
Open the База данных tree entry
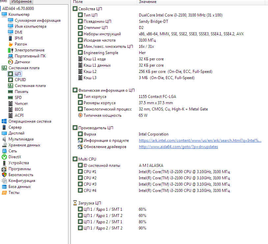[x=16, y=187]
